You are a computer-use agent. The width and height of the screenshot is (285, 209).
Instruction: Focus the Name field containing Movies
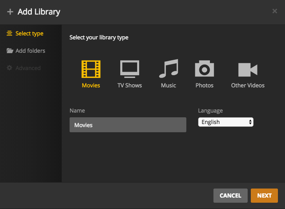click(x=128, y=125)
